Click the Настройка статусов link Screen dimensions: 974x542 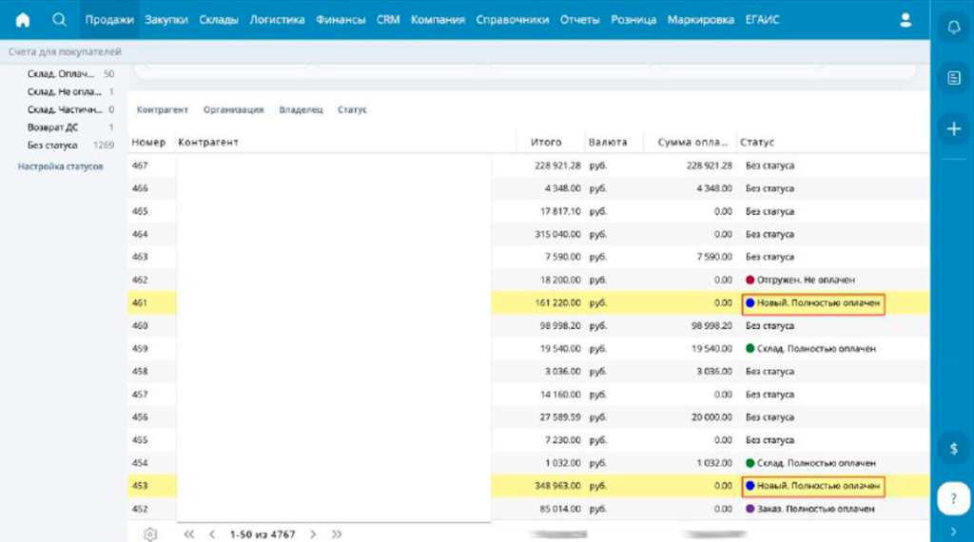[x=61, y=167]
